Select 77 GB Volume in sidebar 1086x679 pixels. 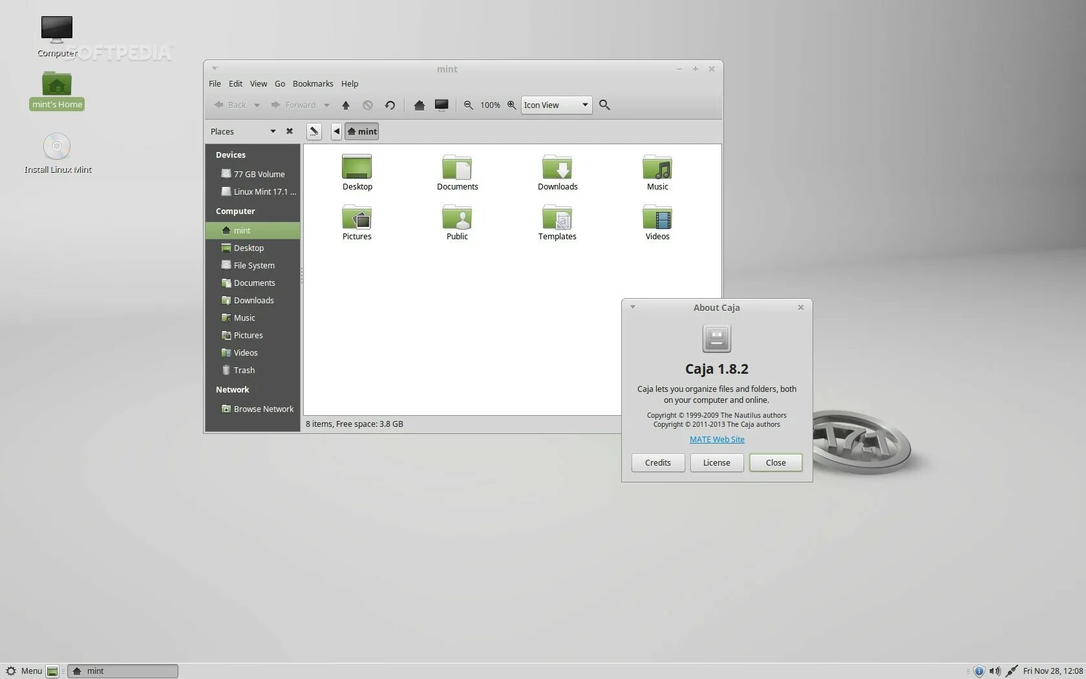pyautogui.click(x=253, y=174)
